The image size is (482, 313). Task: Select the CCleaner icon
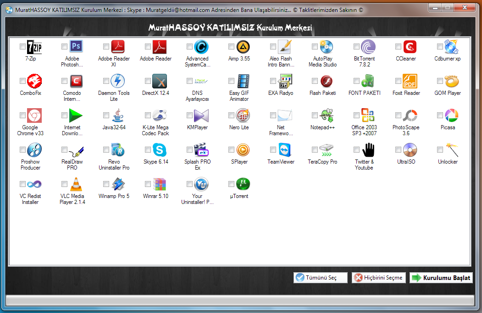(x=410, y=47)
